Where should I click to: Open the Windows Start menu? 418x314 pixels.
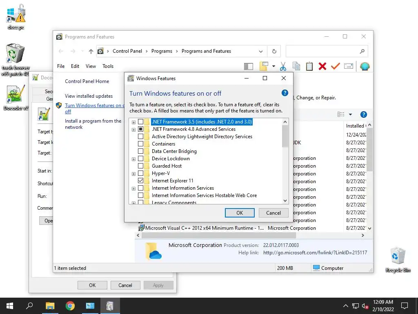click(10, 306)
